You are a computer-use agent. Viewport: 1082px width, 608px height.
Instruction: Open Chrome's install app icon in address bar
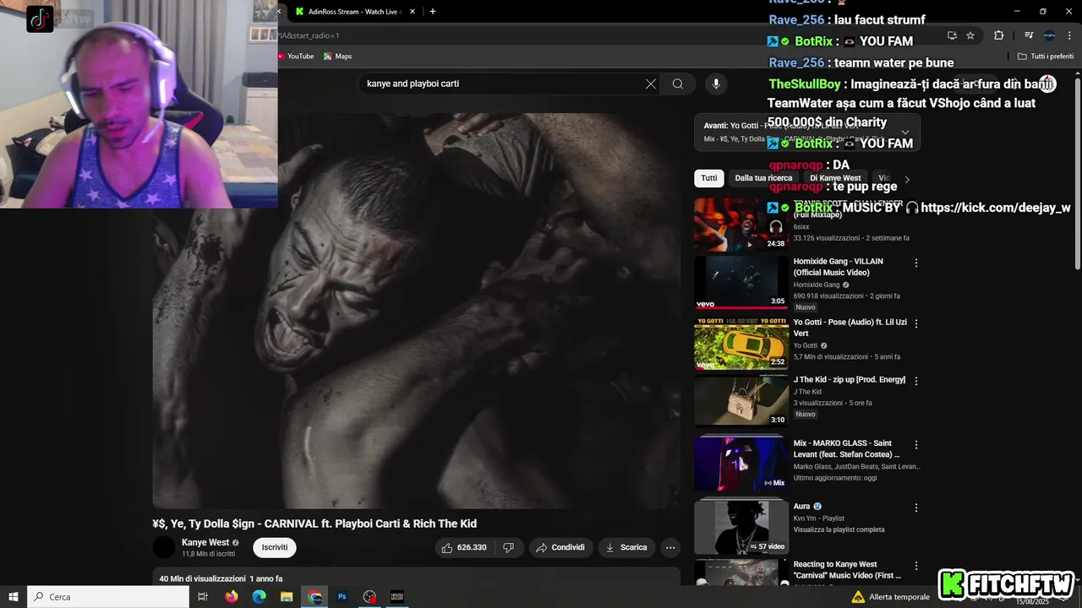pyautogui.click(x=952, y=35)
